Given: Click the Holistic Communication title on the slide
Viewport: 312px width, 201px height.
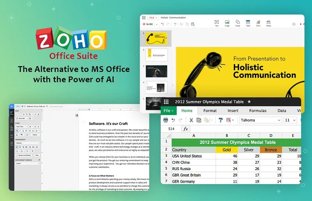Looking at the screenshot, I should point(264,71).
